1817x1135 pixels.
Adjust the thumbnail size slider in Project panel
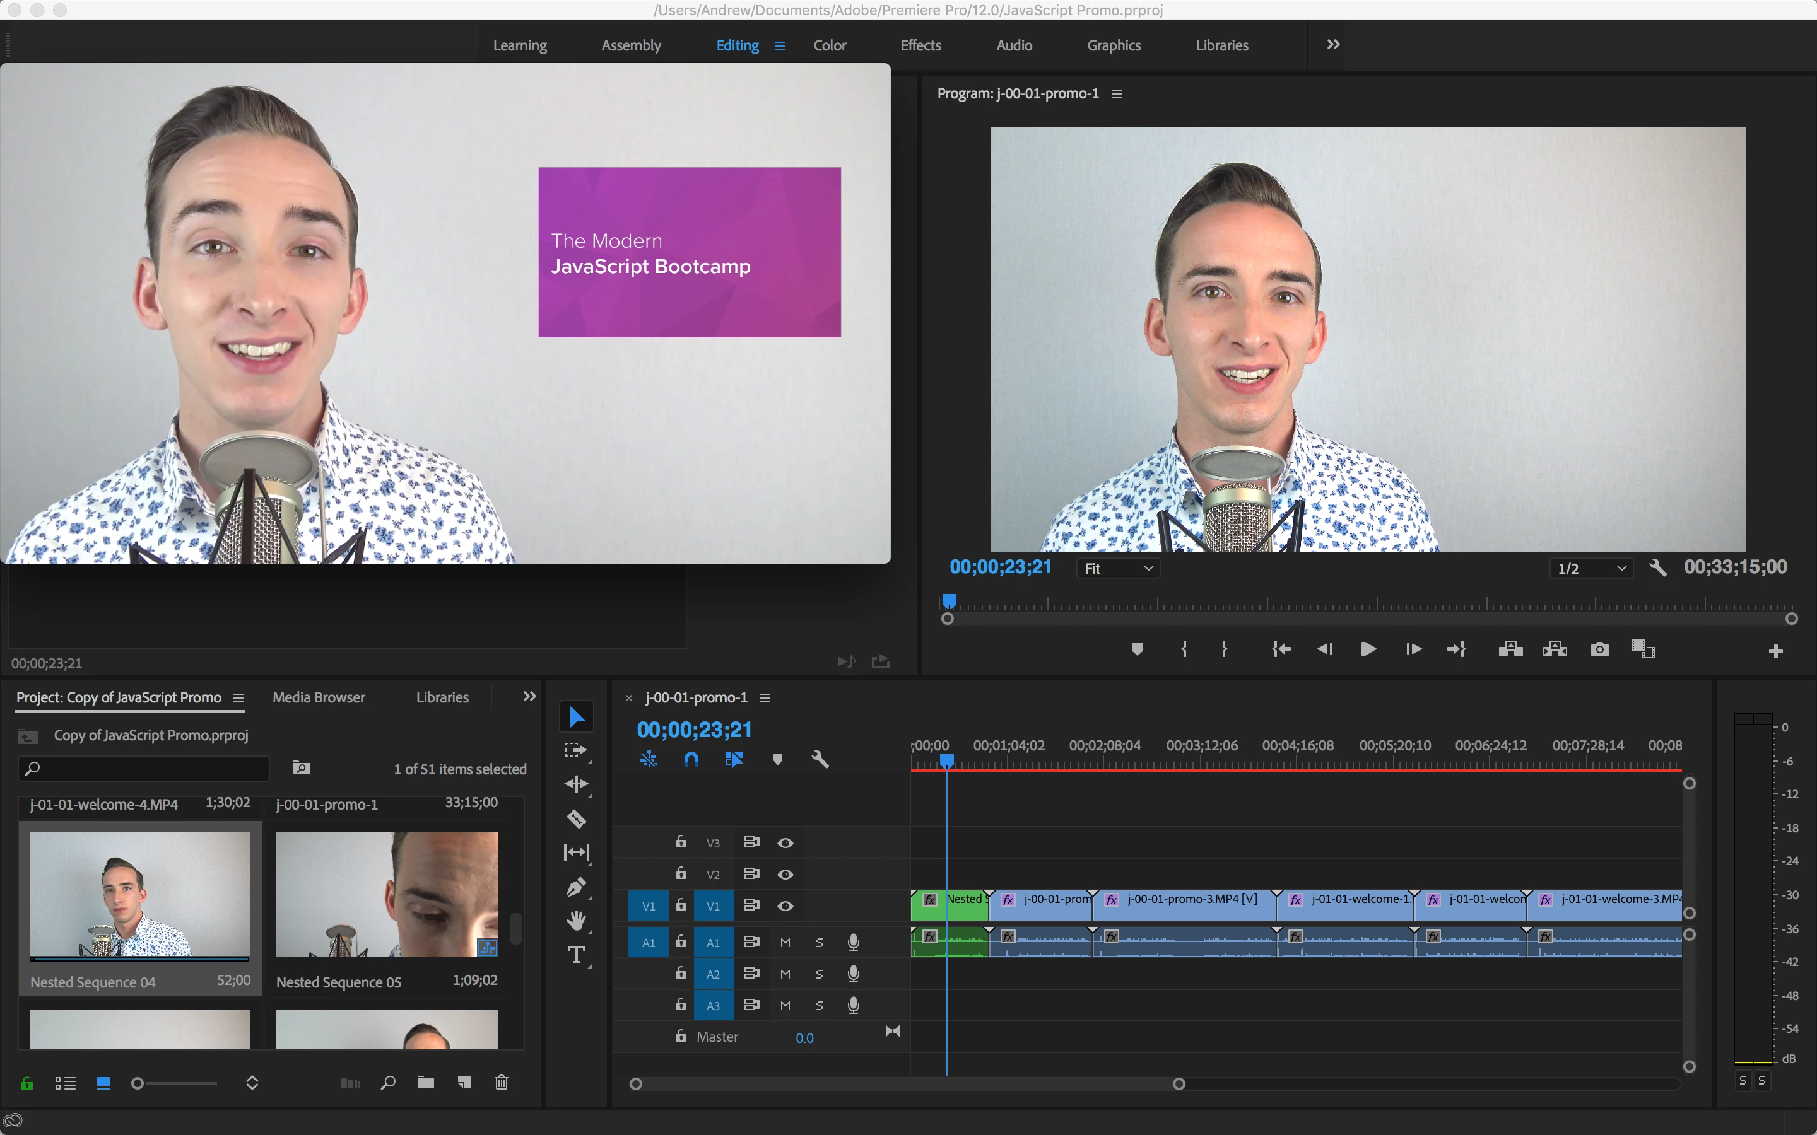coord(138,1083)
